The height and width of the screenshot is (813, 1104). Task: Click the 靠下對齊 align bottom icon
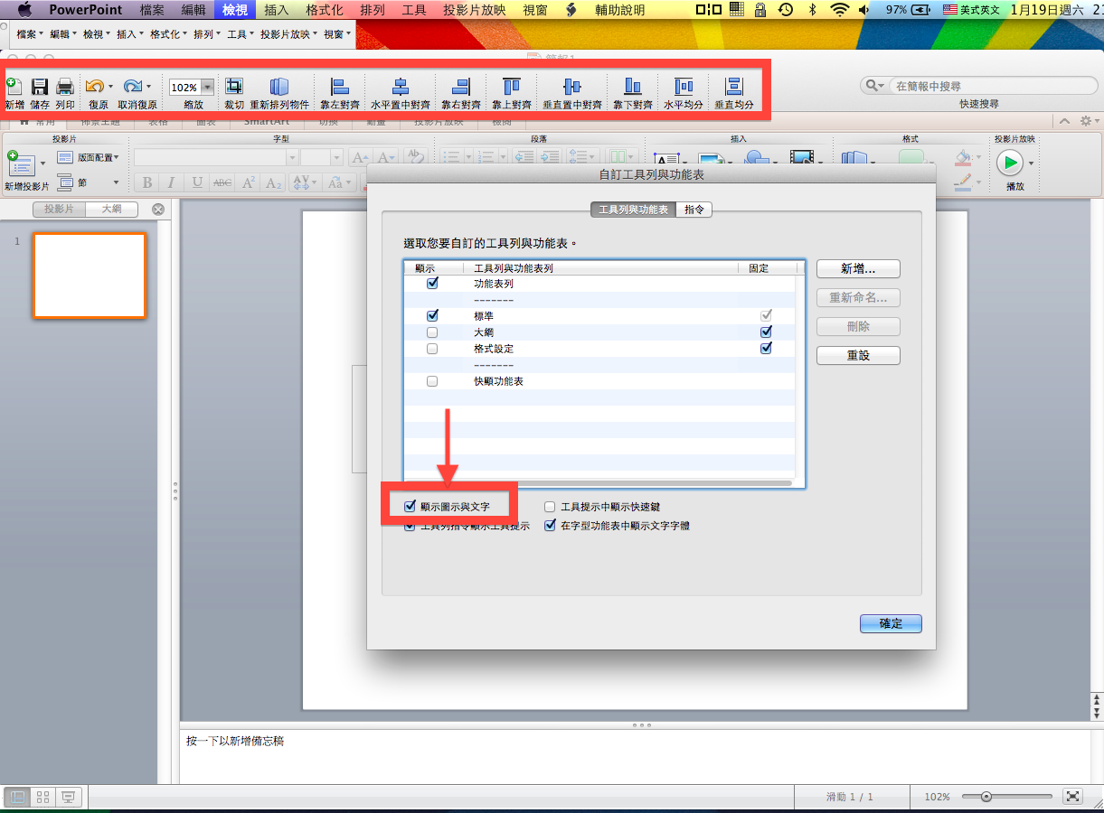633,87
